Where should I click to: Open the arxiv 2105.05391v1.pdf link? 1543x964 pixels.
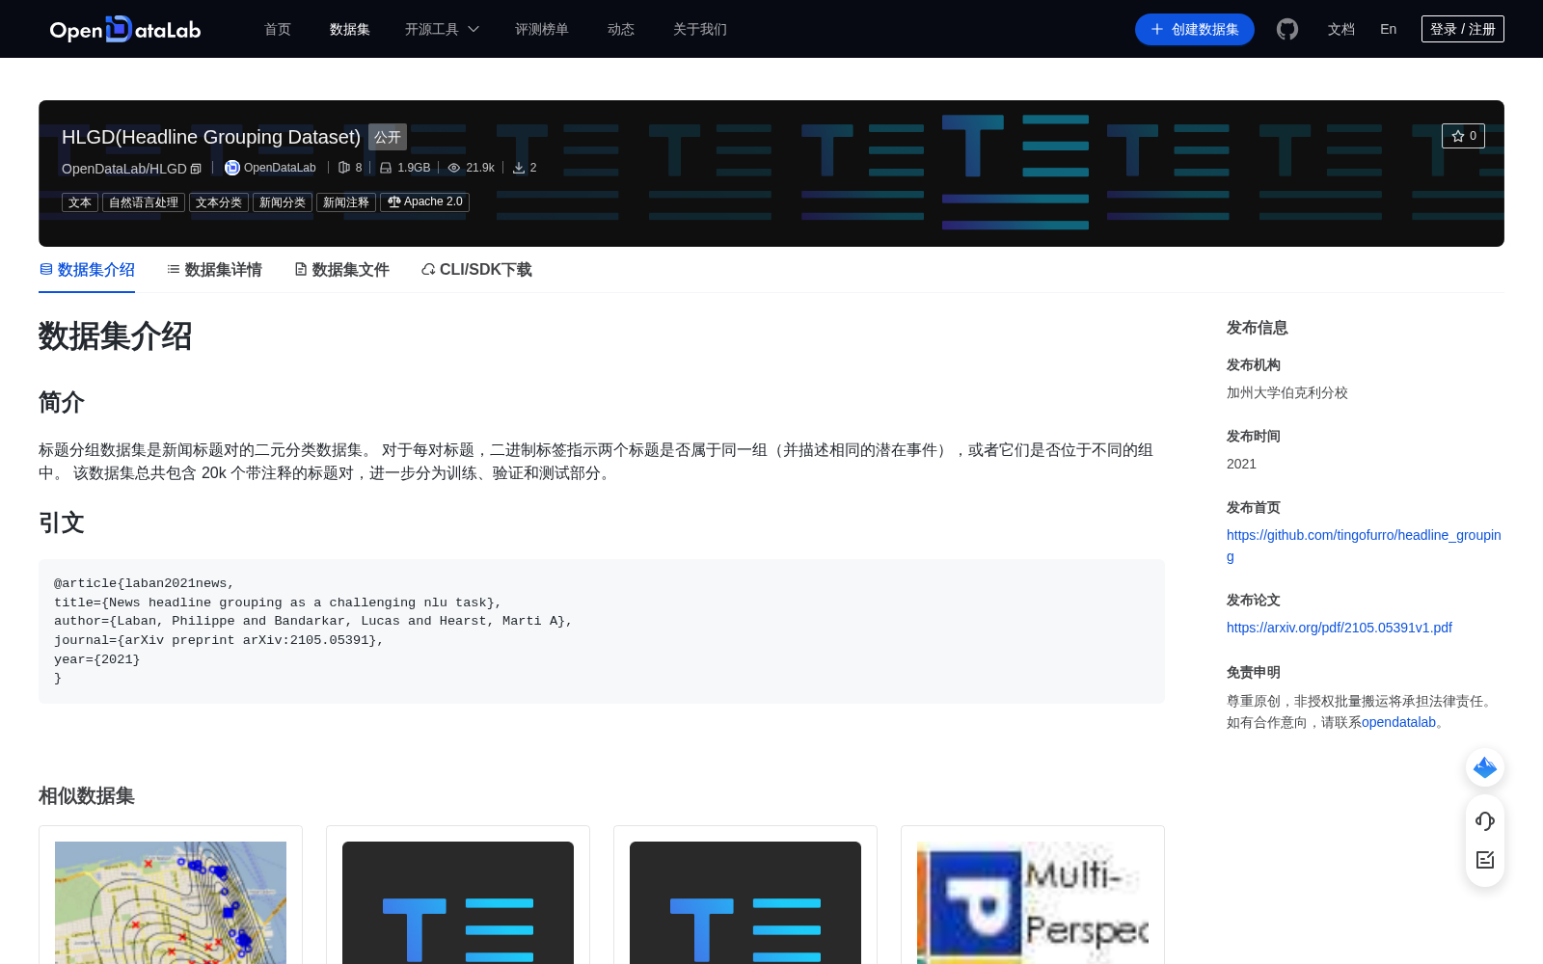tap(1340, 628)
